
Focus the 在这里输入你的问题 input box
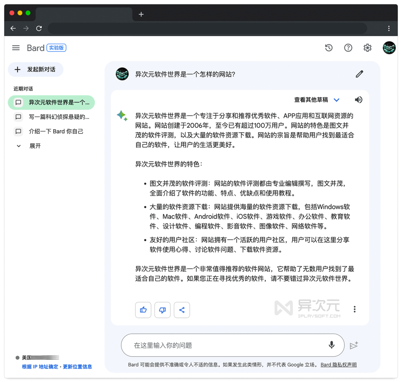233,345
